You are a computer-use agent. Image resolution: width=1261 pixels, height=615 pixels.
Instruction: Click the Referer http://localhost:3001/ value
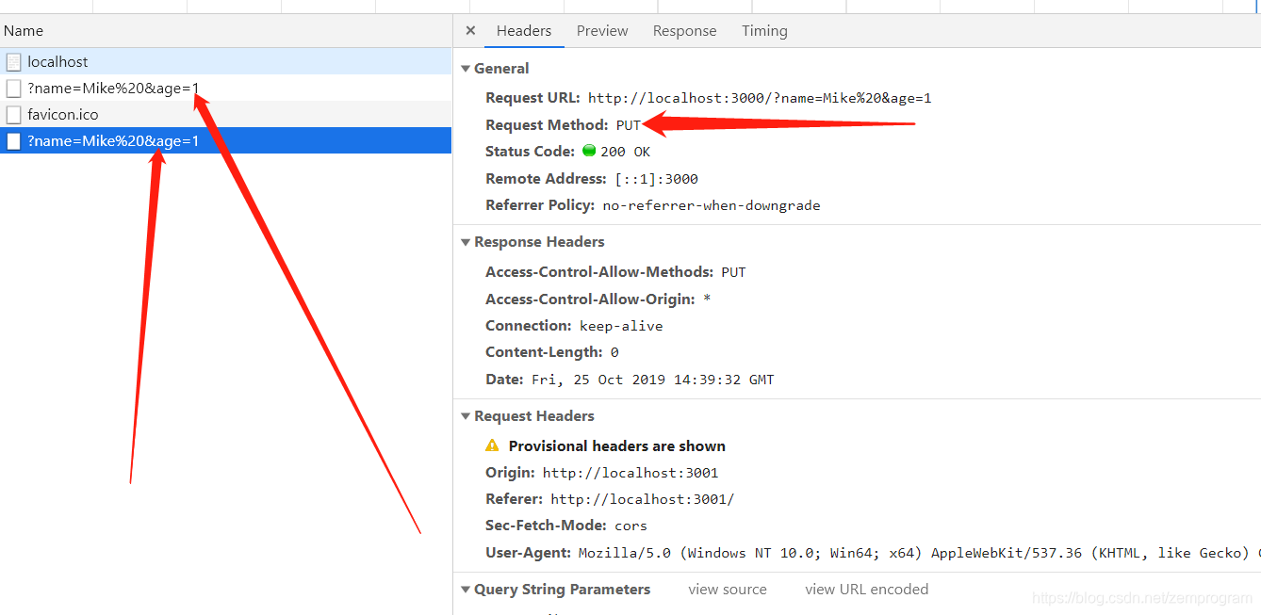tap(643, 499)
